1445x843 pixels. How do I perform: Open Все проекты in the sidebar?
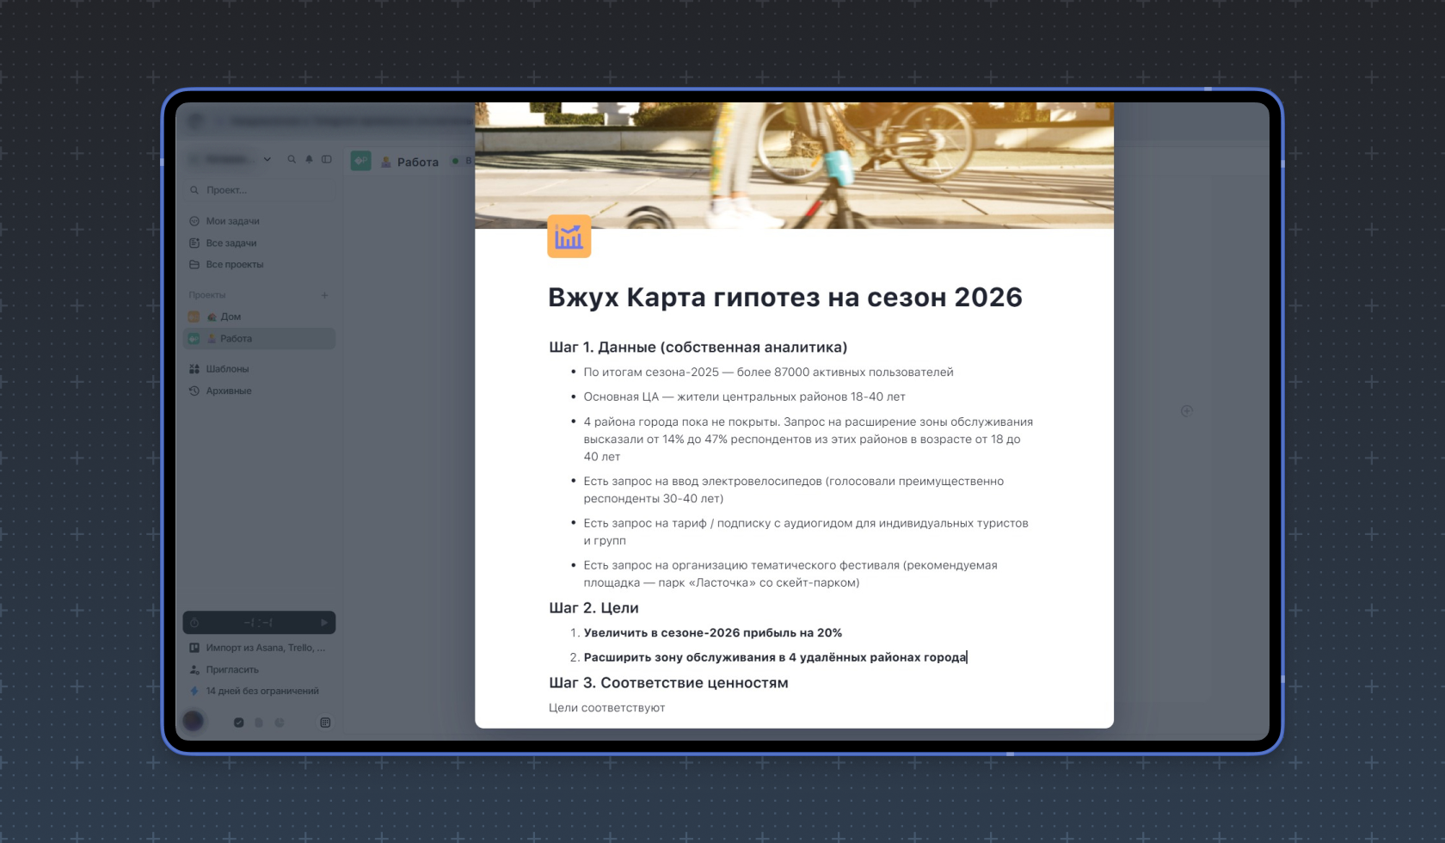[233, 264]
